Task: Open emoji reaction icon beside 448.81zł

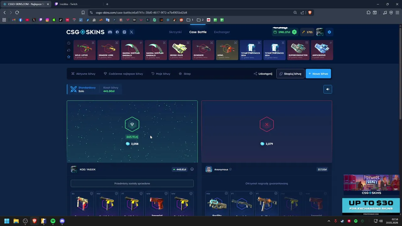Action: (x=192, y=169)
